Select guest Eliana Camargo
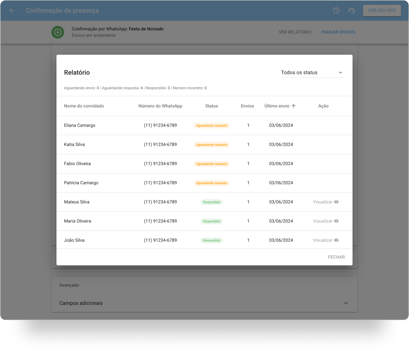409x352 pixels. pos(79,125)
